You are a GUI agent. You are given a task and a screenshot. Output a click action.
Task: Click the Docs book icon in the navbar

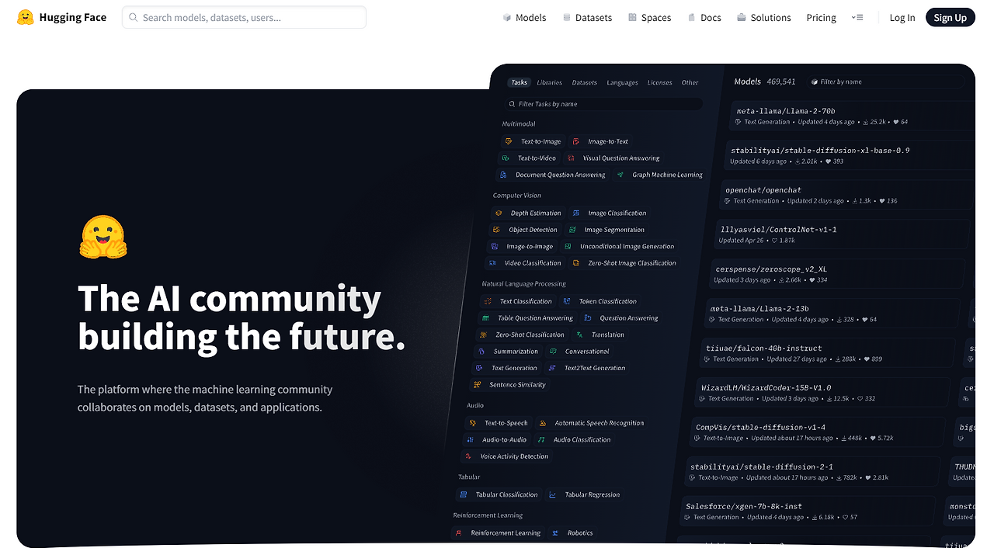click(x=691, y=17)
